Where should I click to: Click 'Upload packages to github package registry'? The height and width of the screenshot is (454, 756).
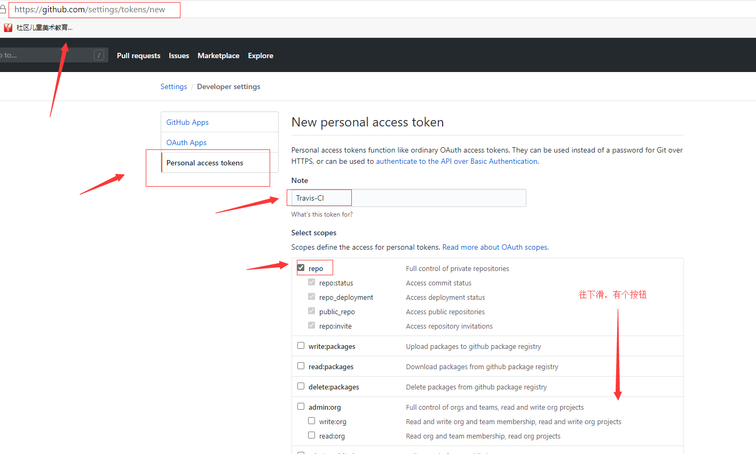[474, 346]
